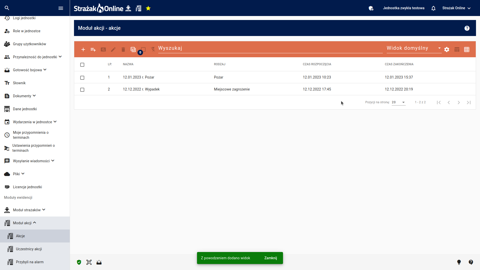Open Ustawienia przypomnień o terminach
The height and width of the screenshot is (270, 480).
coord(35,148)
